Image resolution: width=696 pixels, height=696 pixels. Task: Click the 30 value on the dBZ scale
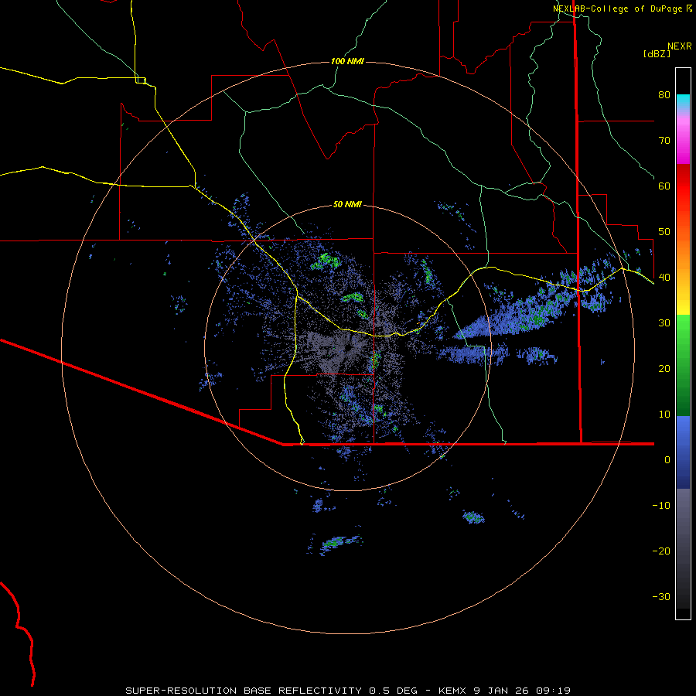[x=664, y=323]
